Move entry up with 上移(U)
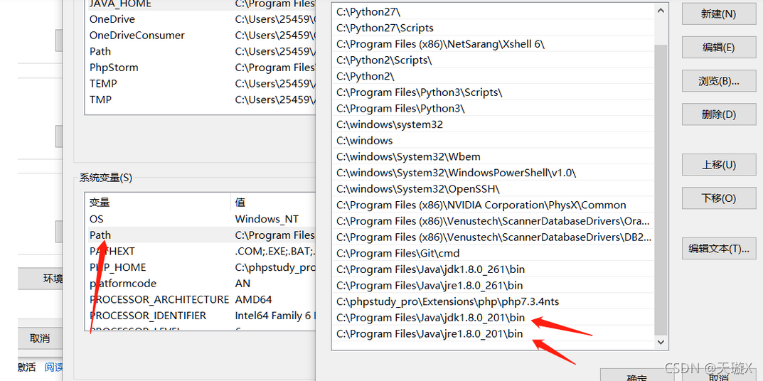 (x=718, y=165)
